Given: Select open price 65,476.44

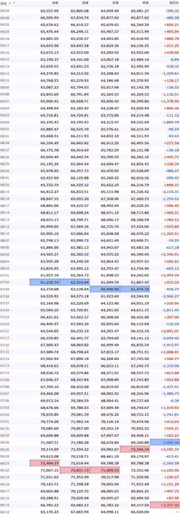Looking at the screenshot, I should point(50,32).
